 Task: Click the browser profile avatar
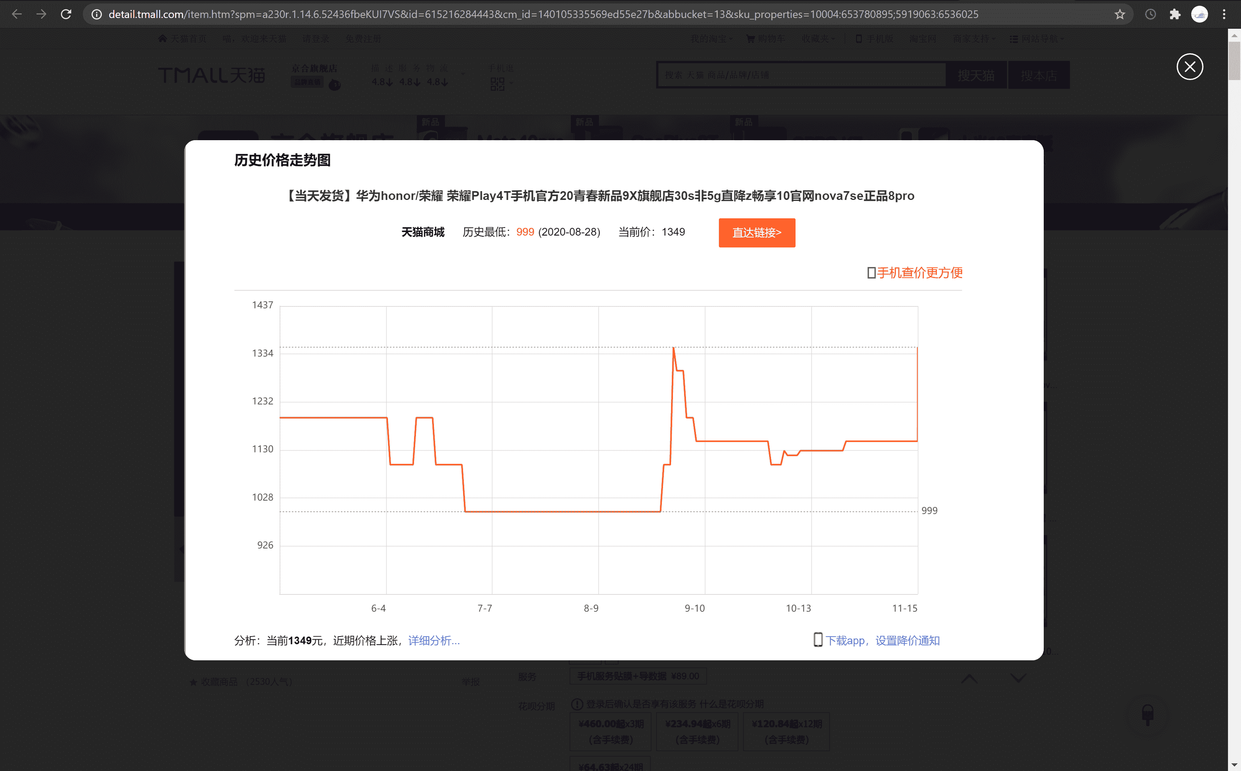[x=1199, y=14]
